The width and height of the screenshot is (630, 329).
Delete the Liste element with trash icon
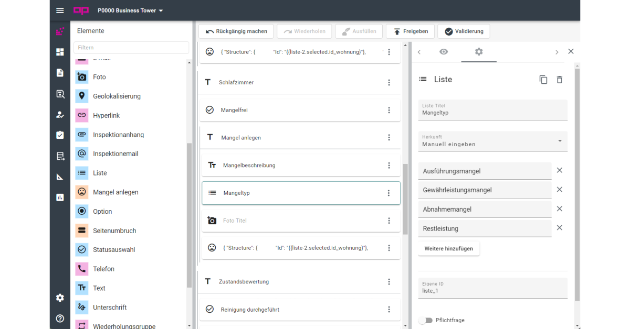(x=560, y=80)
